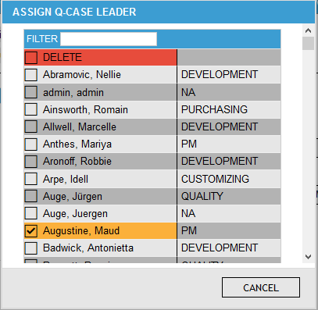Check the box for Ainsworth, Romain
This screenshot has height=310, width=318.
tap(31, 109)
